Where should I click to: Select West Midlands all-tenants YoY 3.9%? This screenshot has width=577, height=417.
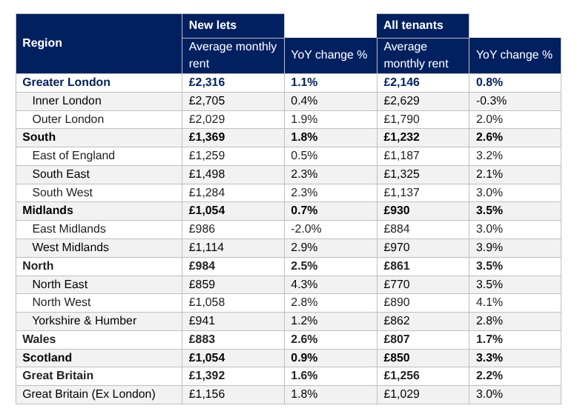(x=489, y=247)
